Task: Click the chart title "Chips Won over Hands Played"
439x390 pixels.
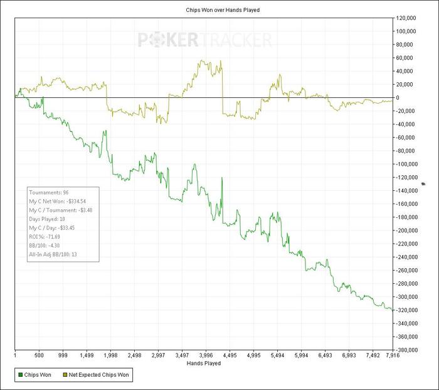Action: (x=223, y=10)
